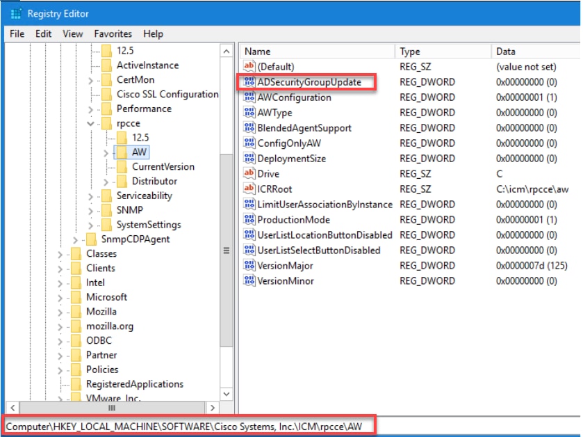Select the ICRRoot value name
The height and width of the screenshot is (437, 583).
[x=274, y=189]
